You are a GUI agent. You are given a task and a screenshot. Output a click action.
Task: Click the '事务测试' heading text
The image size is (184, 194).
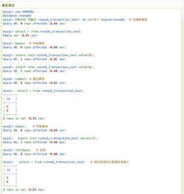click(8, 6)
